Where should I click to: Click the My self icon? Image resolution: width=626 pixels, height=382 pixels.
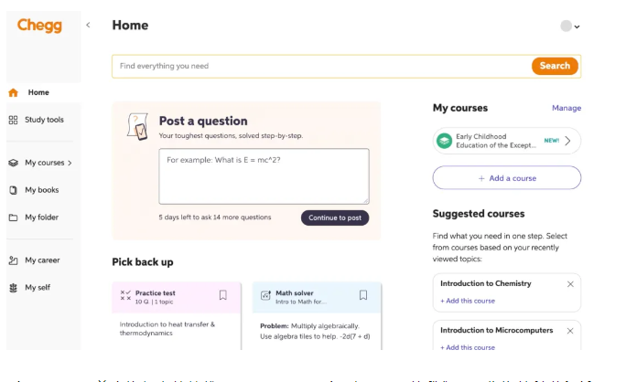[x=13, y=288]
